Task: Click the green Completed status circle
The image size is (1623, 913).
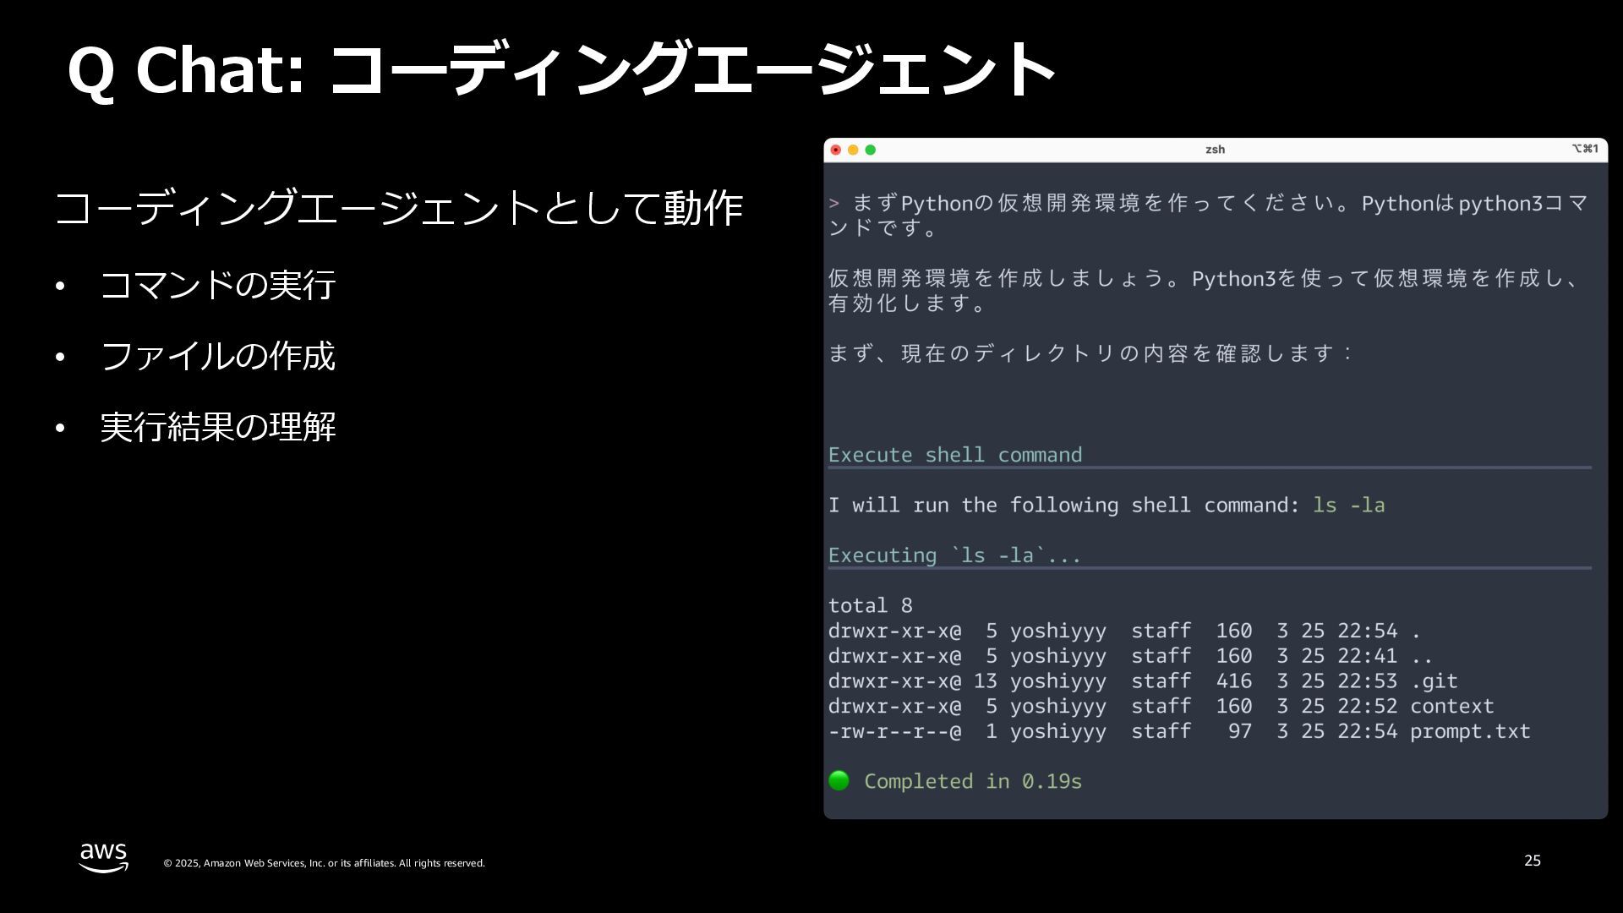Action: coord(839,780)
